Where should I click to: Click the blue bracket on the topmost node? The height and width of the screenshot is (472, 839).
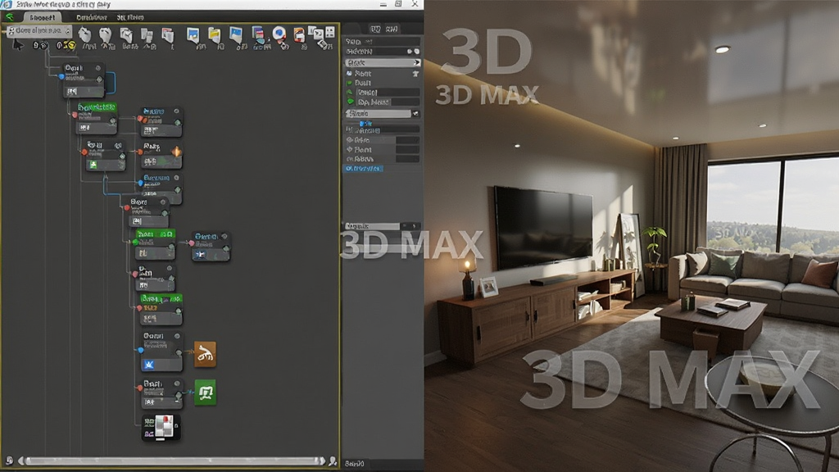[x=111, y=83]
